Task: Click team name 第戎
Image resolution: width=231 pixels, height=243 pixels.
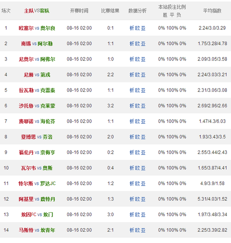Action: tap(45, 75)
